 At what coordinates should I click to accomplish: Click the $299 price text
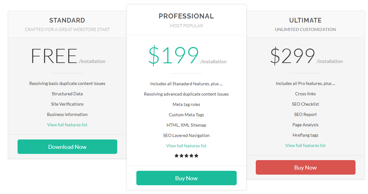292,56
